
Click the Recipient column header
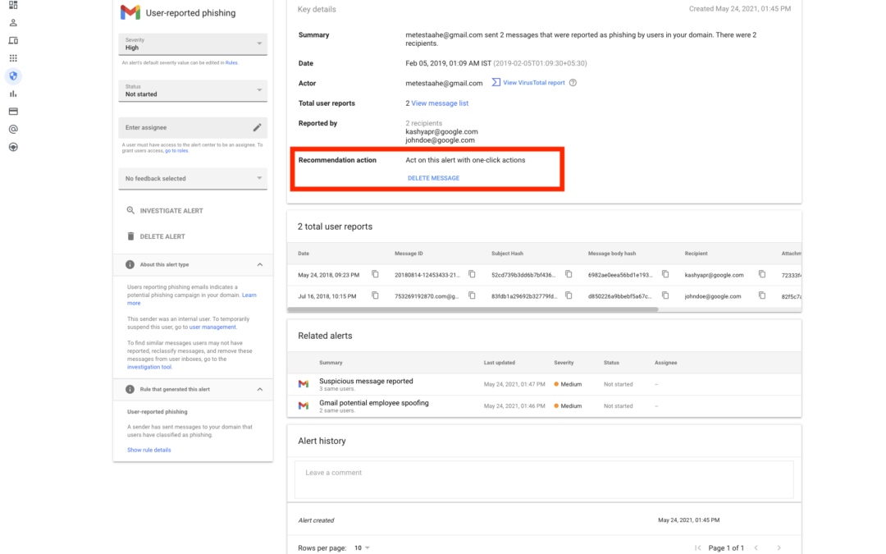tap(696, 254)
